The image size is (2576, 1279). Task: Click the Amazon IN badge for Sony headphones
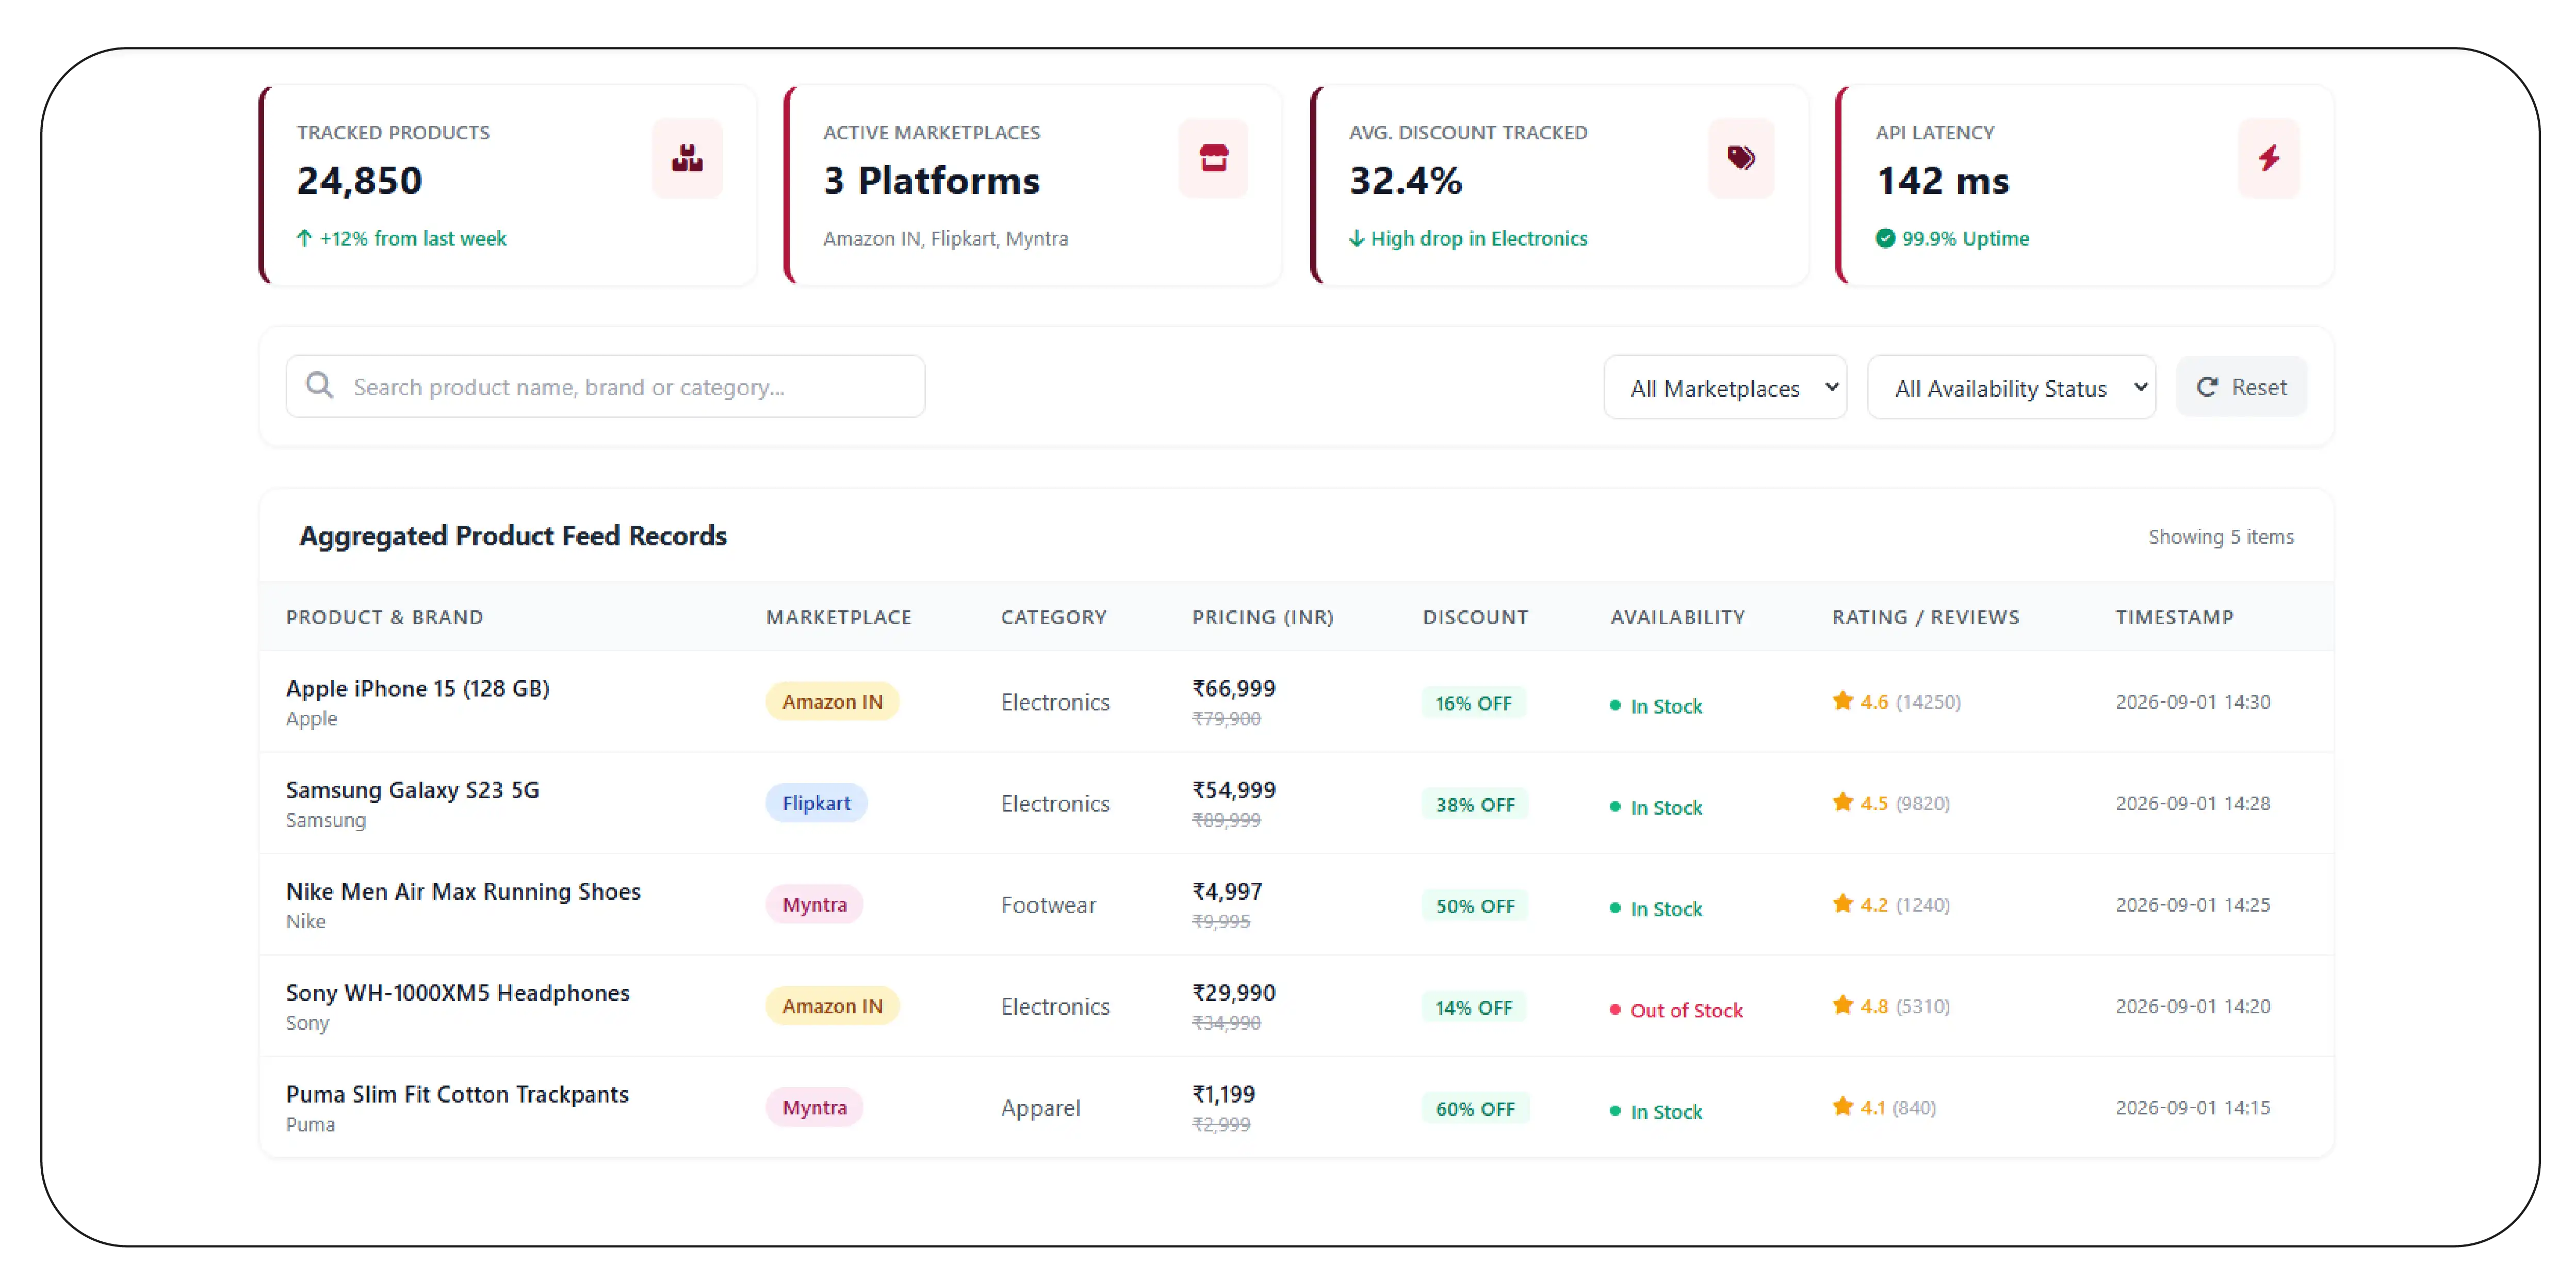pos(832,1006)
